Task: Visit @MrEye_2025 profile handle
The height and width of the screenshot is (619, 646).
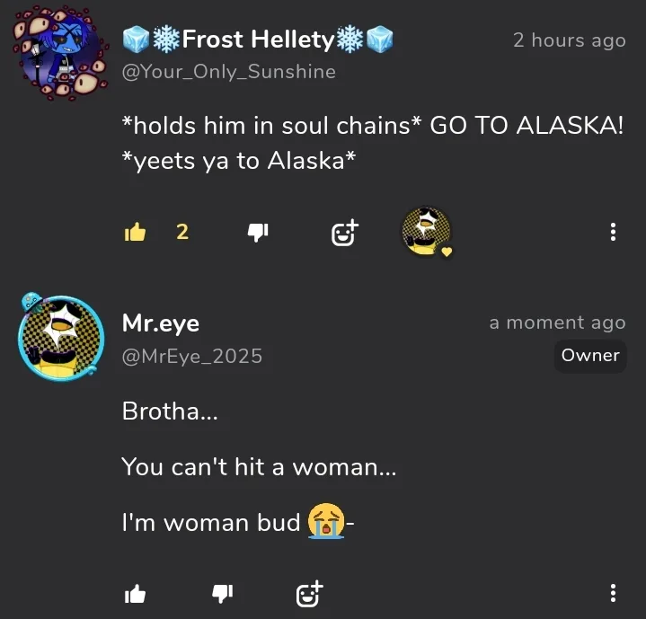Action: [x=192, y=357]
